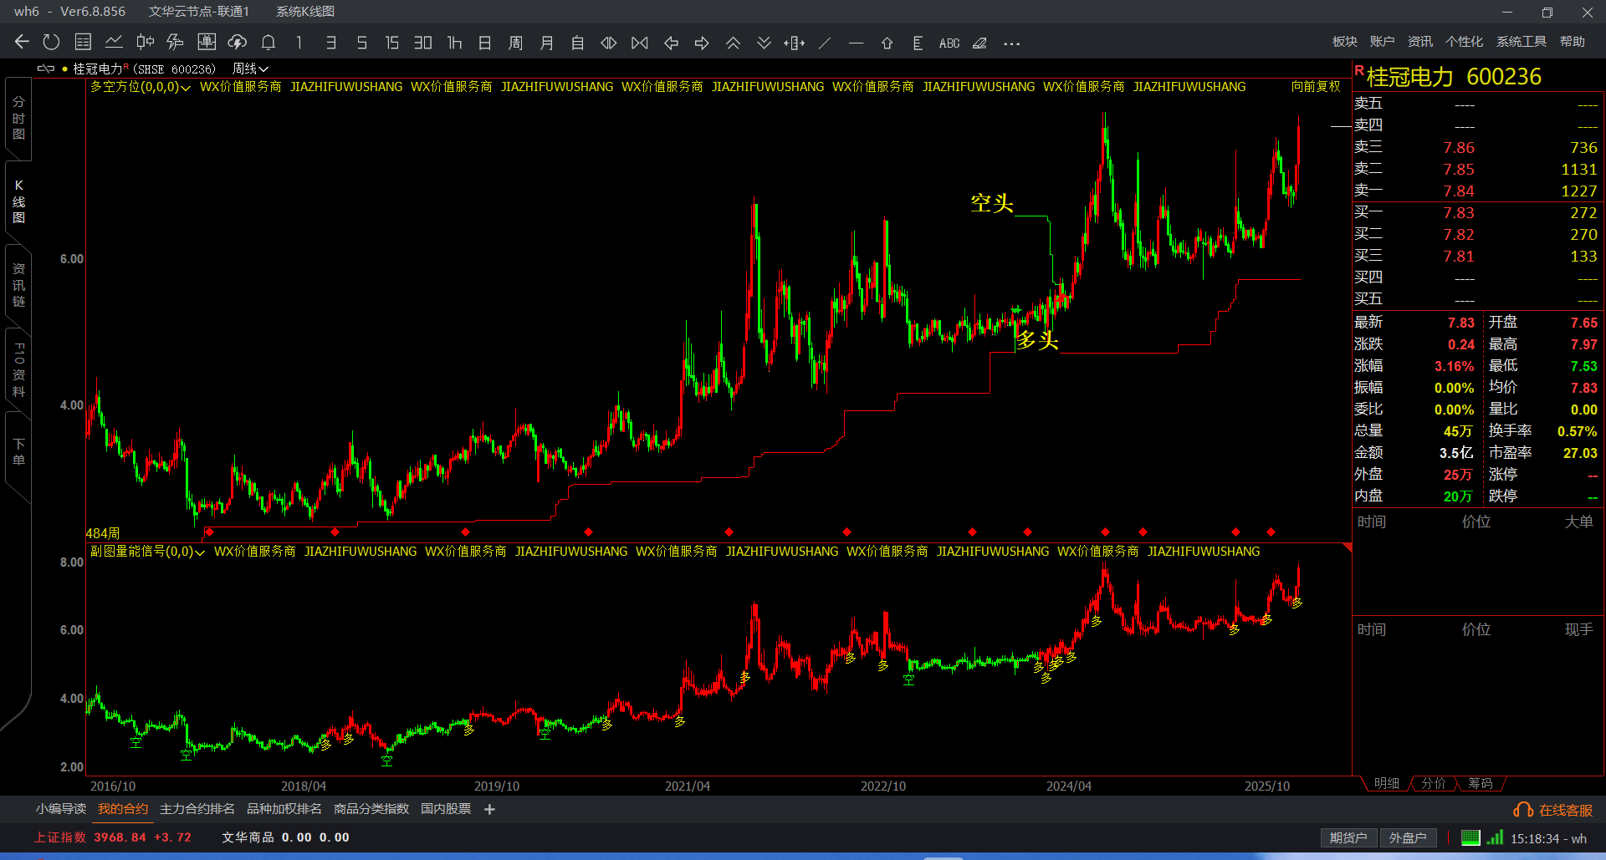Image resolution: width=1606 pixels, height=860 pixels.
Task: Open the 分时图 side panel tab
Action: point(18,118)
